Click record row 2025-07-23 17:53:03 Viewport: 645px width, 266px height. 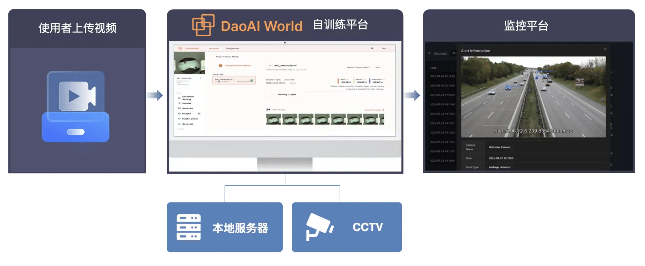(442, 95)
